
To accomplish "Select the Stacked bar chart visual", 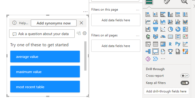I will click(x=148, y=15).
